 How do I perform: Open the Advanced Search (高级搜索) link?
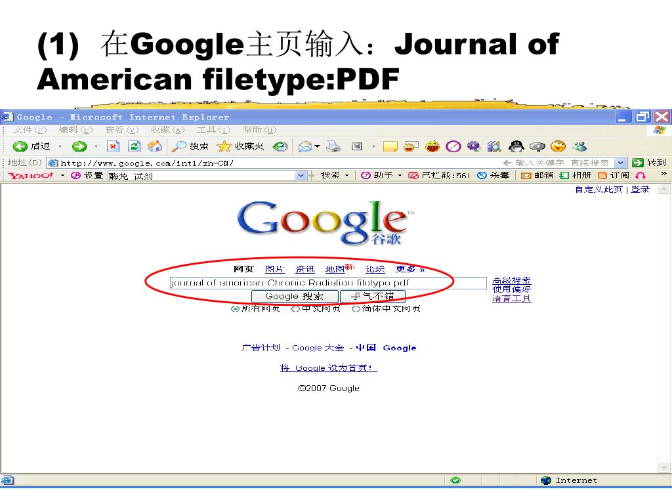click(511, 281)
